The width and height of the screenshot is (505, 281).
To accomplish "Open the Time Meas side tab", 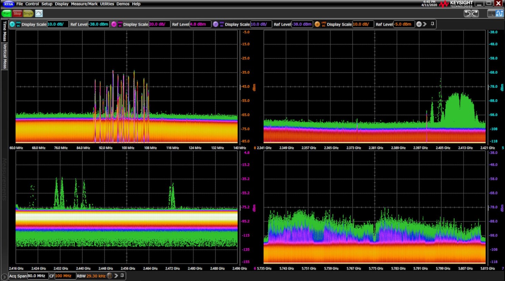I will [x=4, y=31].
